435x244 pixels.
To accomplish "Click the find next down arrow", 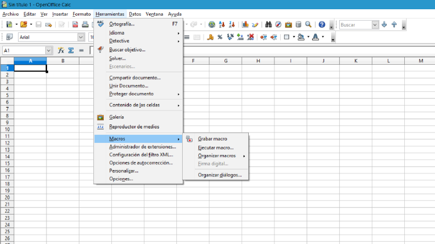I will (x=384, y=25).
